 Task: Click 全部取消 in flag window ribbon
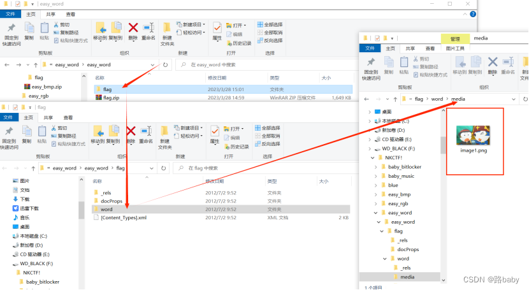(268, 136)
